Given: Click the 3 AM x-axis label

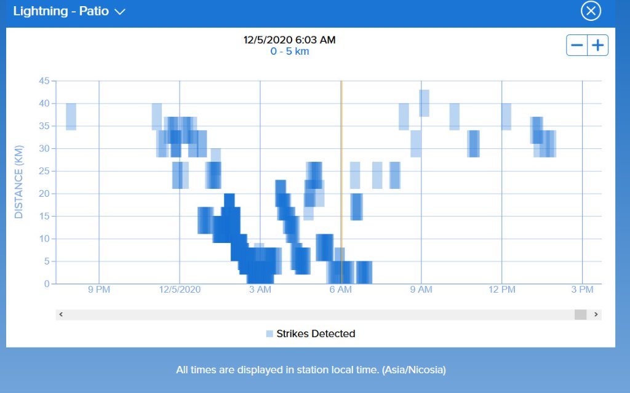Looking at the screenshot, I should click(x=260, y=290).
